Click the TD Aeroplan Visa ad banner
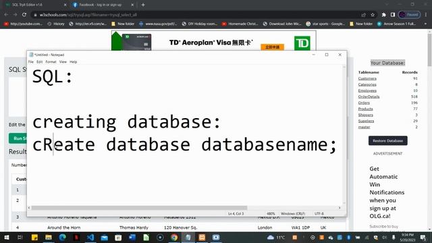Screen dimensions: 432x243 [x=213, y=40]
